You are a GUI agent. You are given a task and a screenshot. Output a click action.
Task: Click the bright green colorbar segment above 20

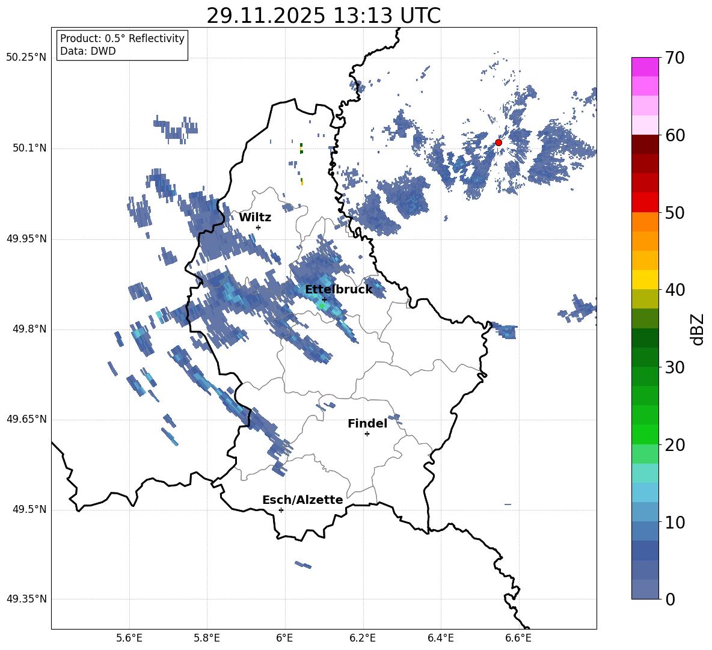click(x=645, y=434)
